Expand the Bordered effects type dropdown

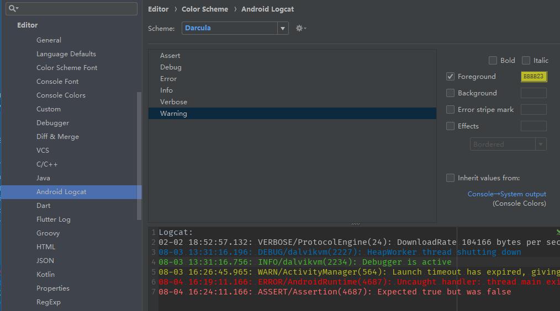(x=508, y=144)
